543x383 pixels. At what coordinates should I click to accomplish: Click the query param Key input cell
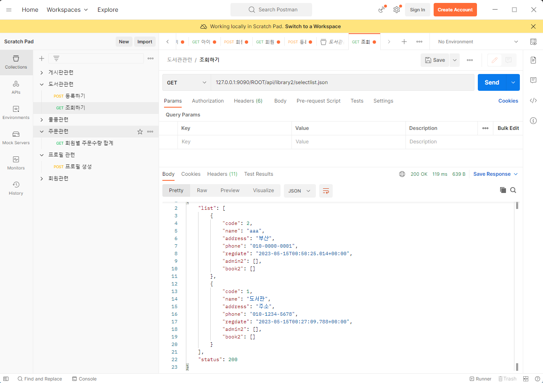coord(235,142)
